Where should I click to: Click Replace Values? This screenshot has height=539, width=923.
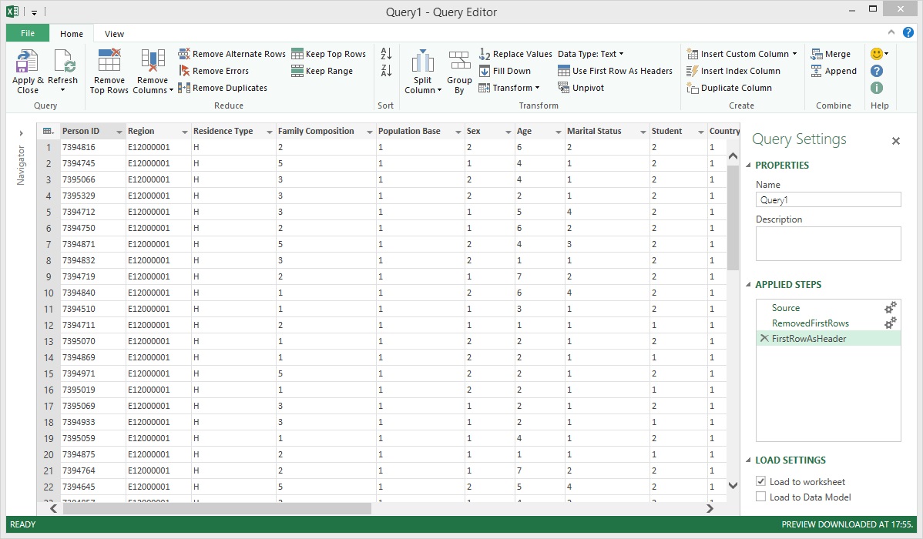pos(515,54)
